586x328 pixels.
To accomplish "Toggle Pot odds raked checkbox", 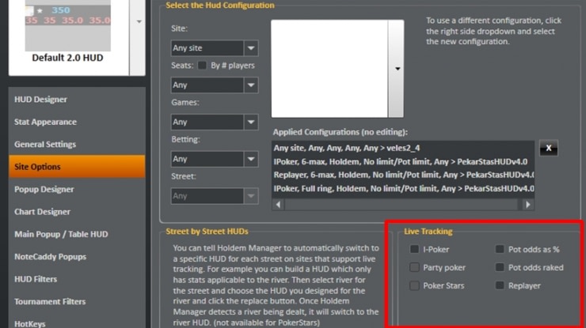I will click(x=500, y=267).
